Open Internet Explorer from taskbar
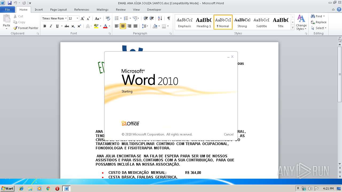This screenshot has width=342, height=192. [21, 189]
